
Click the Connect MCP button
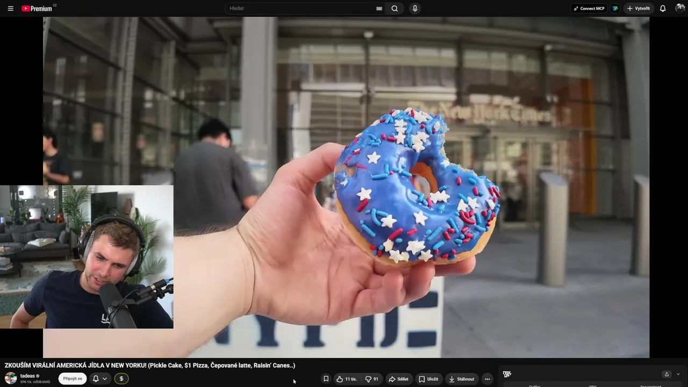tap(589, 9)
